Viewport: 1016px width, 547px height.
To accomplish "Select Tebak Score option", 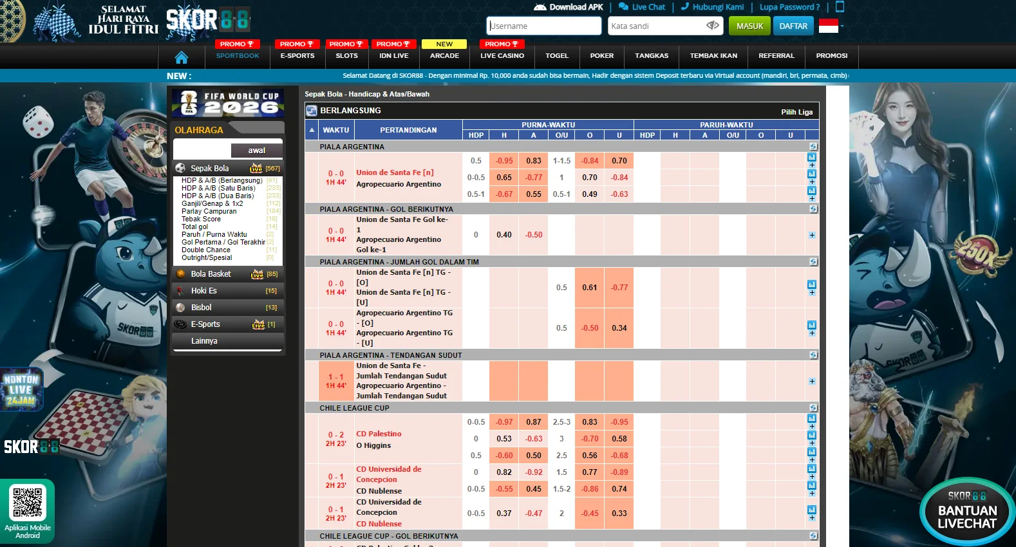I will pyautogui.click(x=201, y=219).
